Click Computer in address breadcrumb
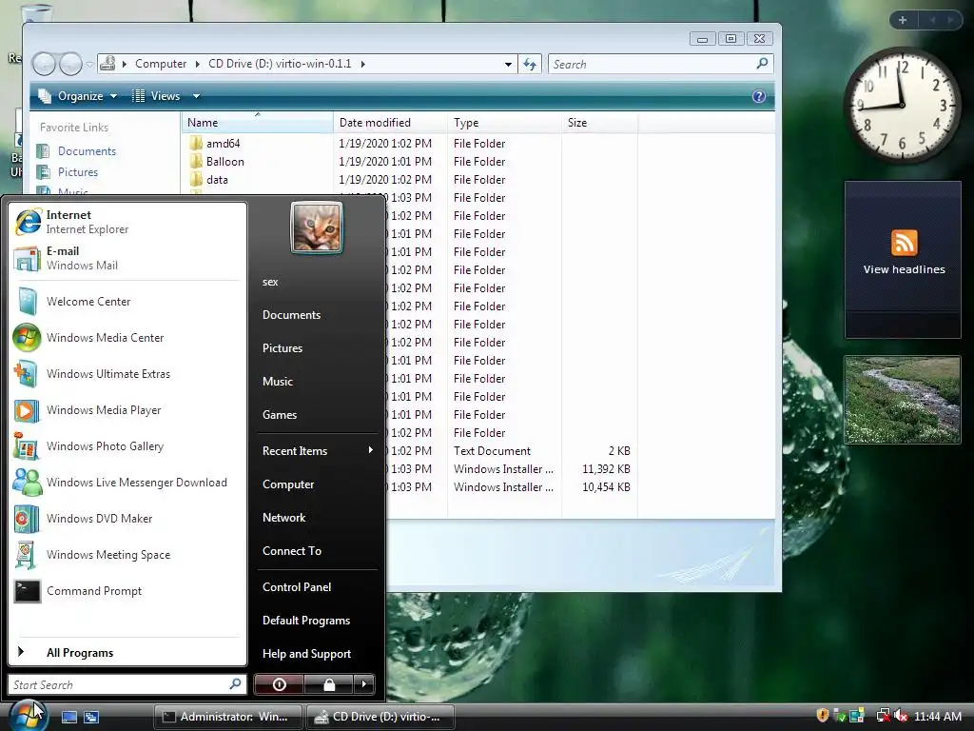Viewport: 974px width, 731px height. [x=161, y=64]
